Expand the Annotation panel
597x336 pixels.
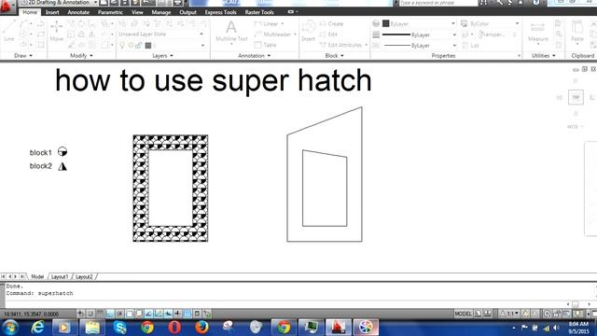coord(254,56)
